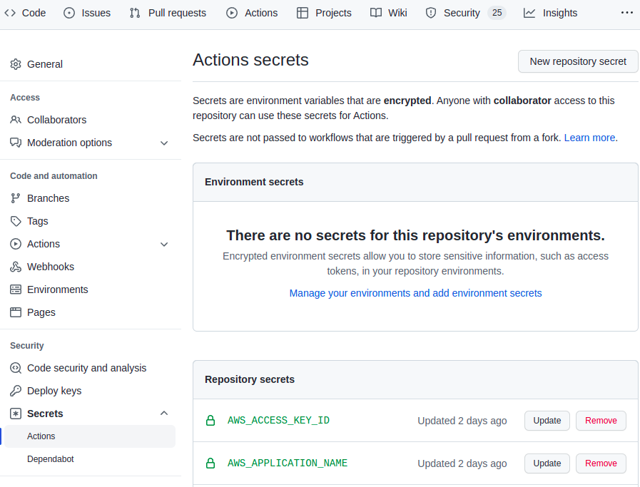Viewport: 640px width, 487px height.
Task: Click the Deploy keys key icon
Action: click(16, 391)
